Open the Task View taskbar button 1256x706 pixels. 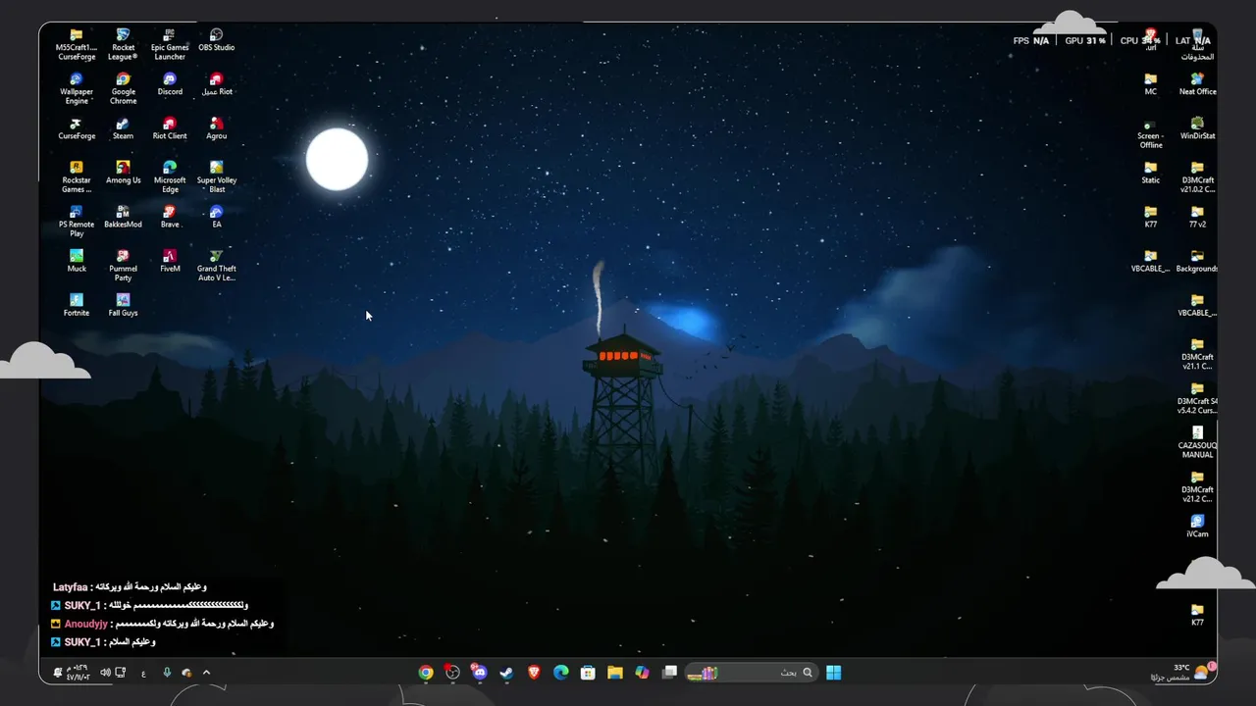(669, 673)
